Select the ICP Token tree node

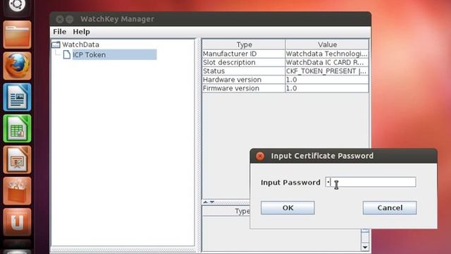tap(114, 55)
